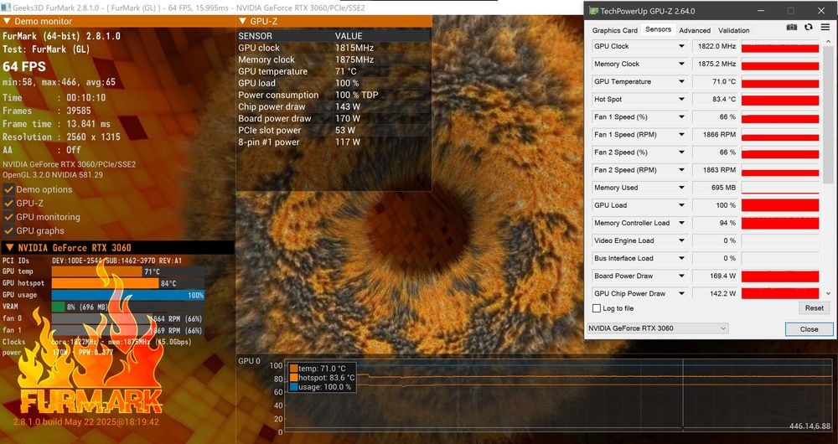The height and width of the screenshot is (444, 838).
Task: Click the GPU hotspot orange bar
Action: click(106, 283)
